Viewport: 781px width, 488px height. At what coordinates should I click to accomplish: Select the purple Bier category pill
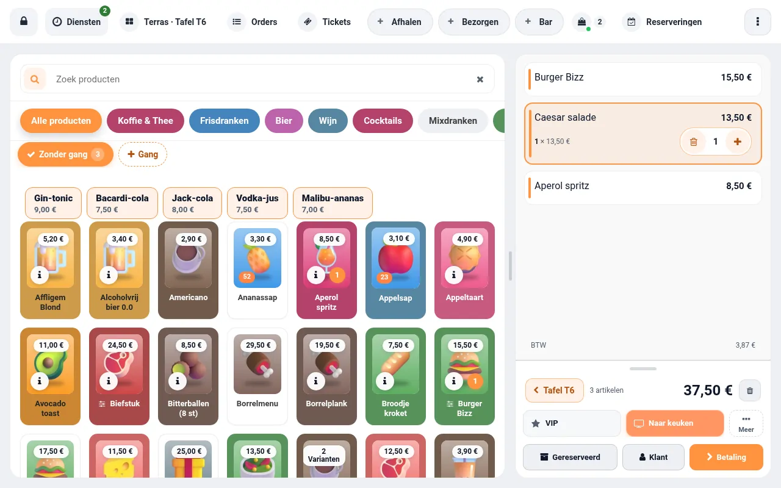(284, 121)
